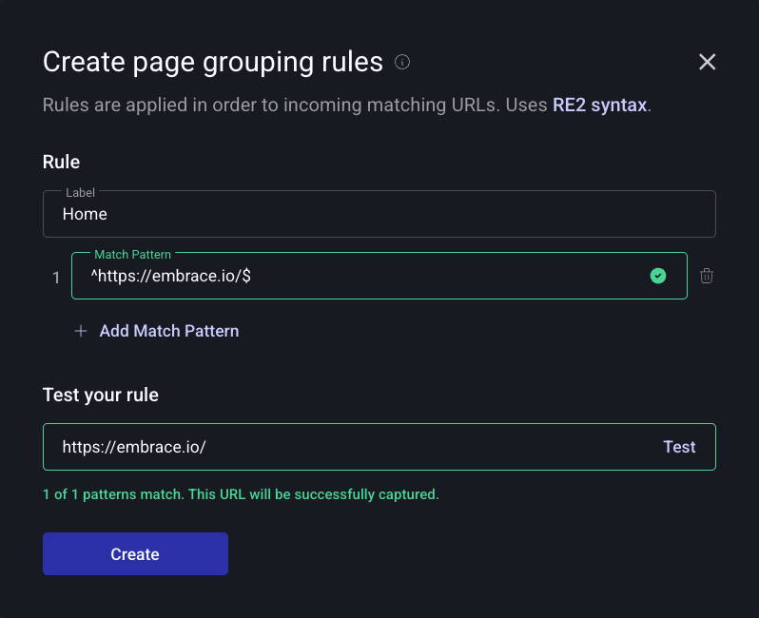This screenshot has width=759, height=618.
Task: Click the info icon beside the dialog title
Action: point(402,63)
